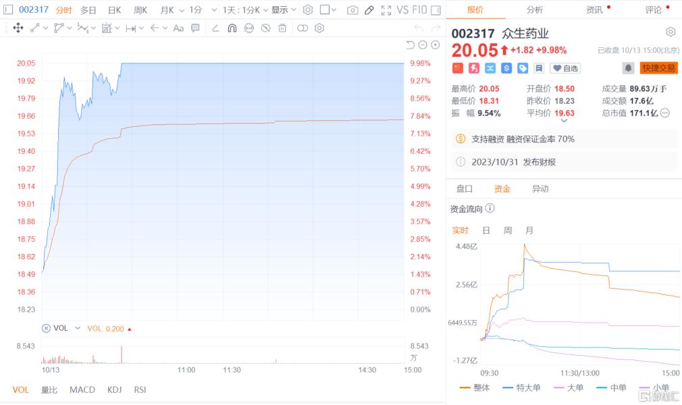682x405 pixels.
Task: Zoom in the chart with plus icon
Action: [x=435, y=45]
